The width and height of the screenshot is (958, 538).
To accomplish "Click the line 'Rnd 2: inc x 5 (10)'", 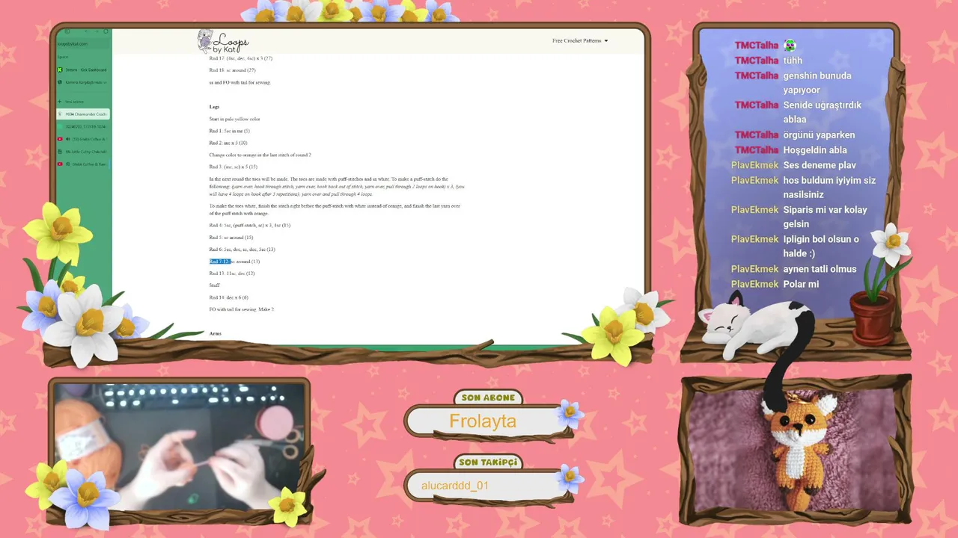I will coord(228,143).
